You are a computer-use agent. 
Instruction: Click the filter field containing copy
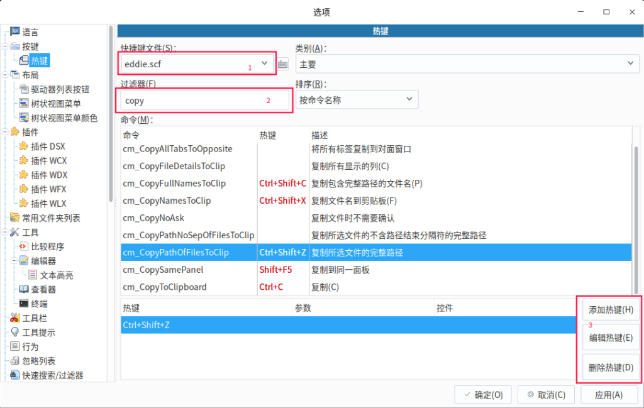(x=204, y=101)
